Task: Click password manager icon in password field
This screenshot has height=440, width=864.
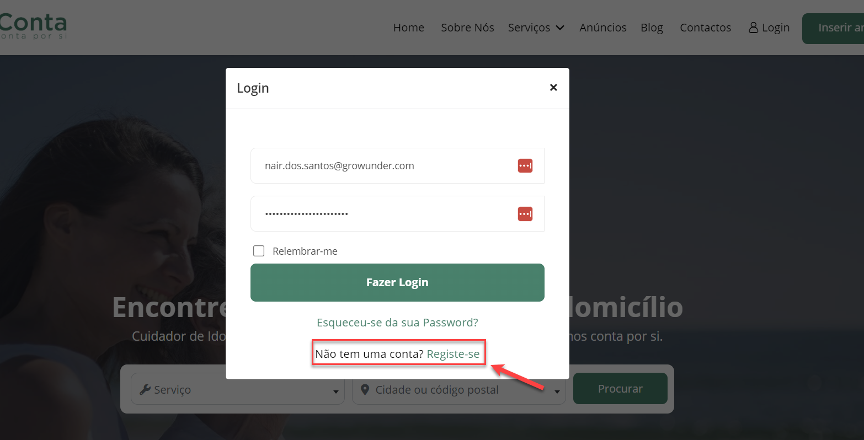Action: tap(525, 213)
